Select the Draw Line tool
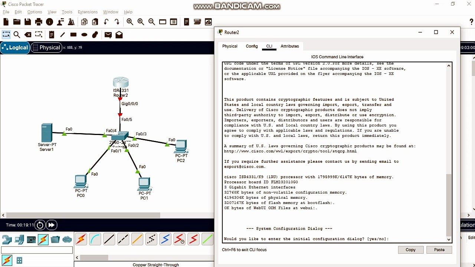The image size is (475, 267). click(x=62, y=34)
